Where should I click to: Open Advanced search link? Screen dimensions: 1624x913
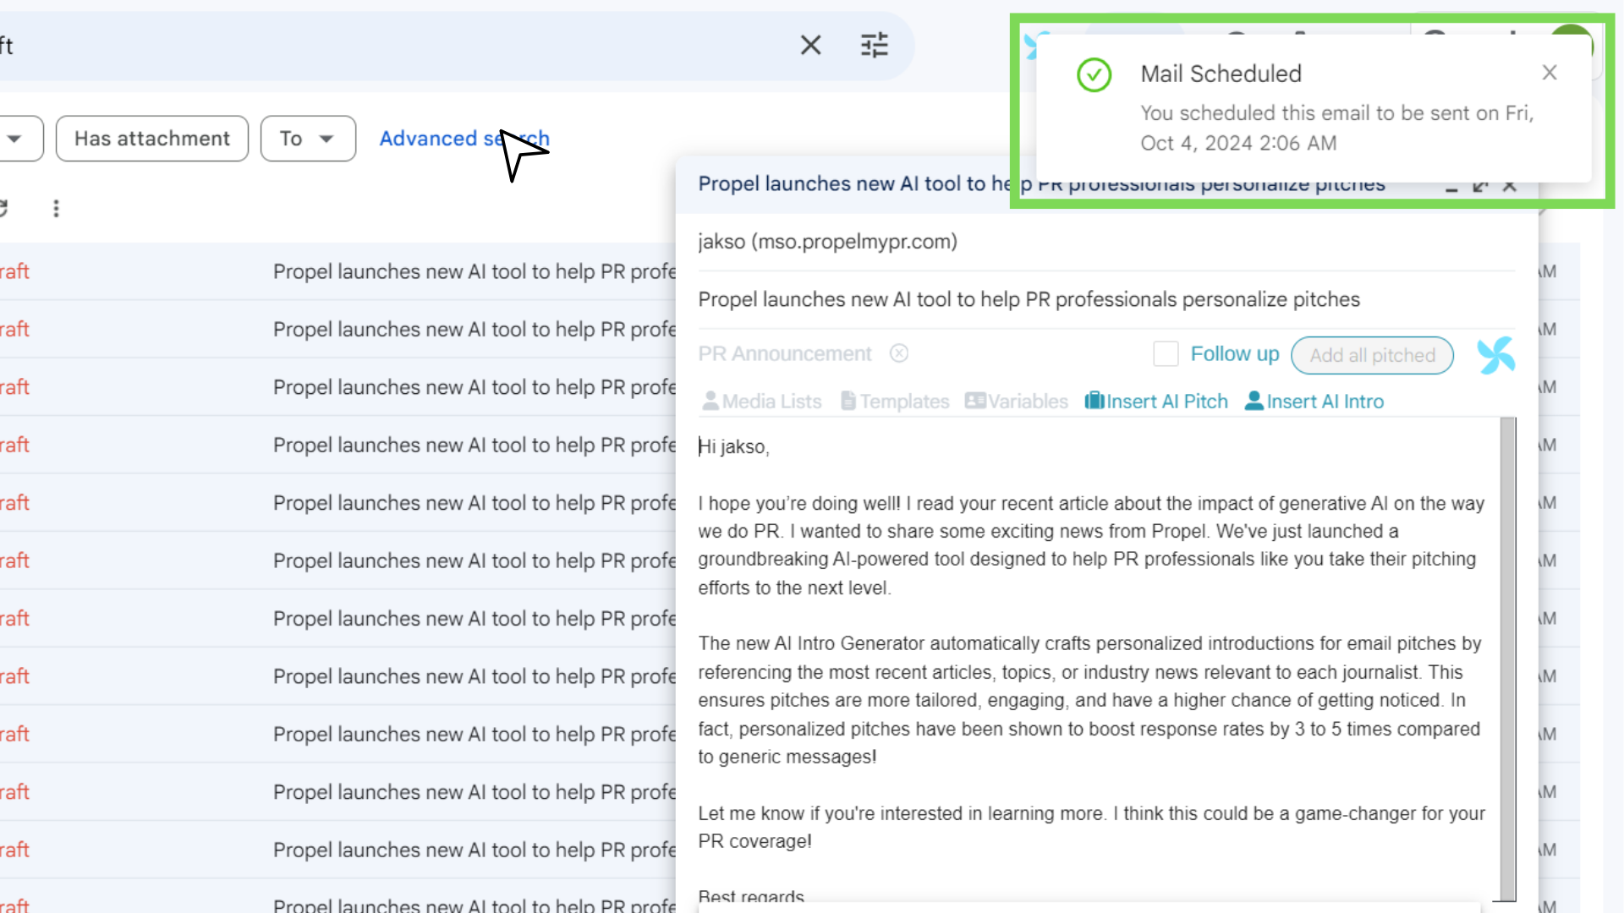tap(464, 139)
